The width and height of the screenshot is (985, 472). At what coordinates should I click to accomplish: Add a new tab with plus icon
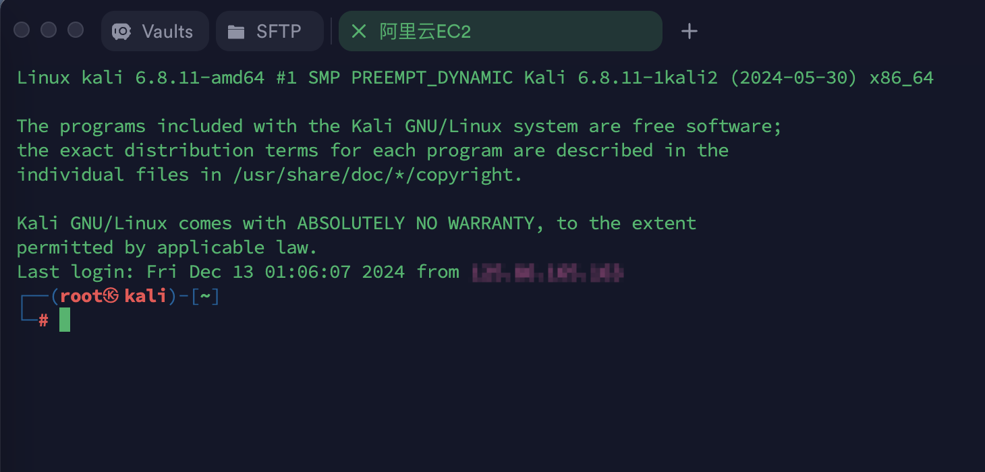tap(689, 31)
